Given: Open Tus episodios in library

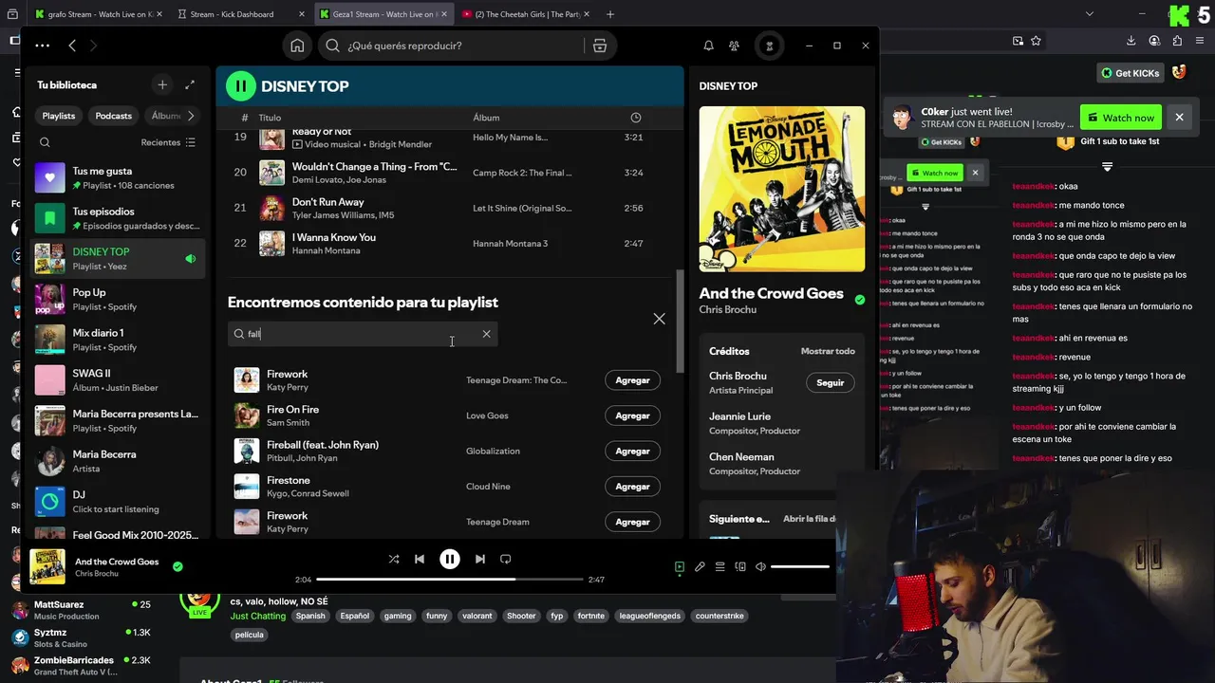Looking at the screenshot, I should (118, 218).
